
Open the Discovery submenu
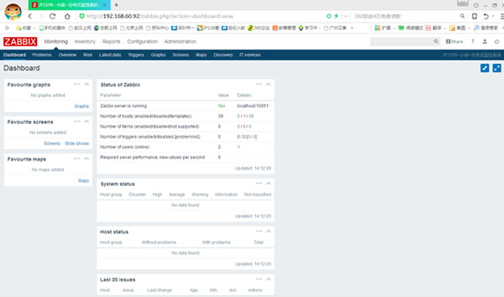[223, 55]
